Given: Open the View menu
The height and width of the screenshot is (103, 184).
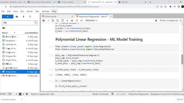Looking at the screenshot, I should pyautogui.click(x=16, y=11).
